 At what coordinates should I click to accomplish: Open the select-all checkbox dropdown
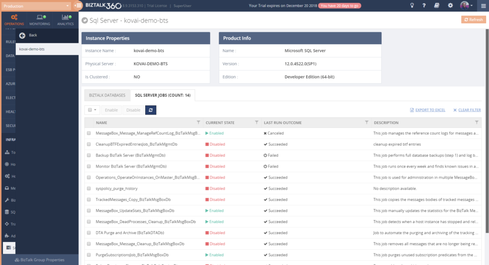pyautogui.click(x=92, y=110)
